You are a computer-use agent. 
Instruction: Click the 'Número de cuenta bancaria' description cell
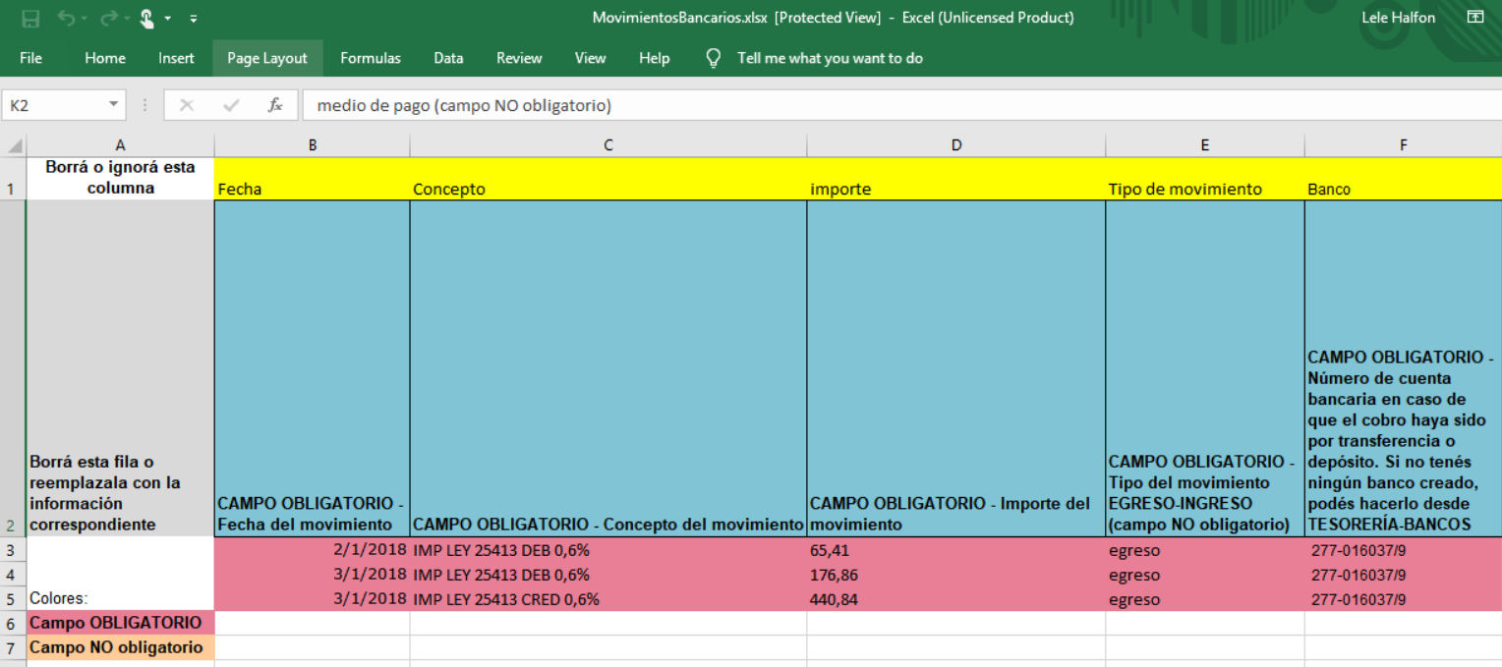tap(1404, 368)
